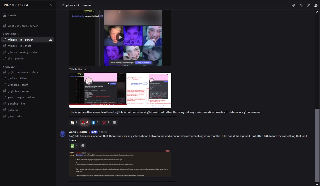Toggle channel notification mute bell icon
Screen dimensions: 320x186
coord(301,5)
